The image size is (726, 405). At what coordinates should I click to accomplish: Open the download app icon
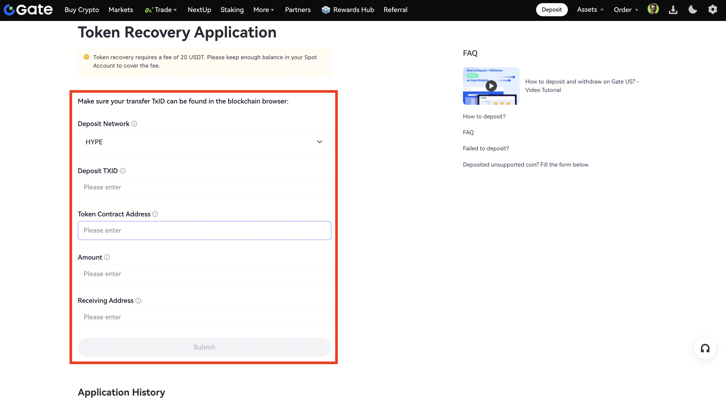click(x=673, y=10)
